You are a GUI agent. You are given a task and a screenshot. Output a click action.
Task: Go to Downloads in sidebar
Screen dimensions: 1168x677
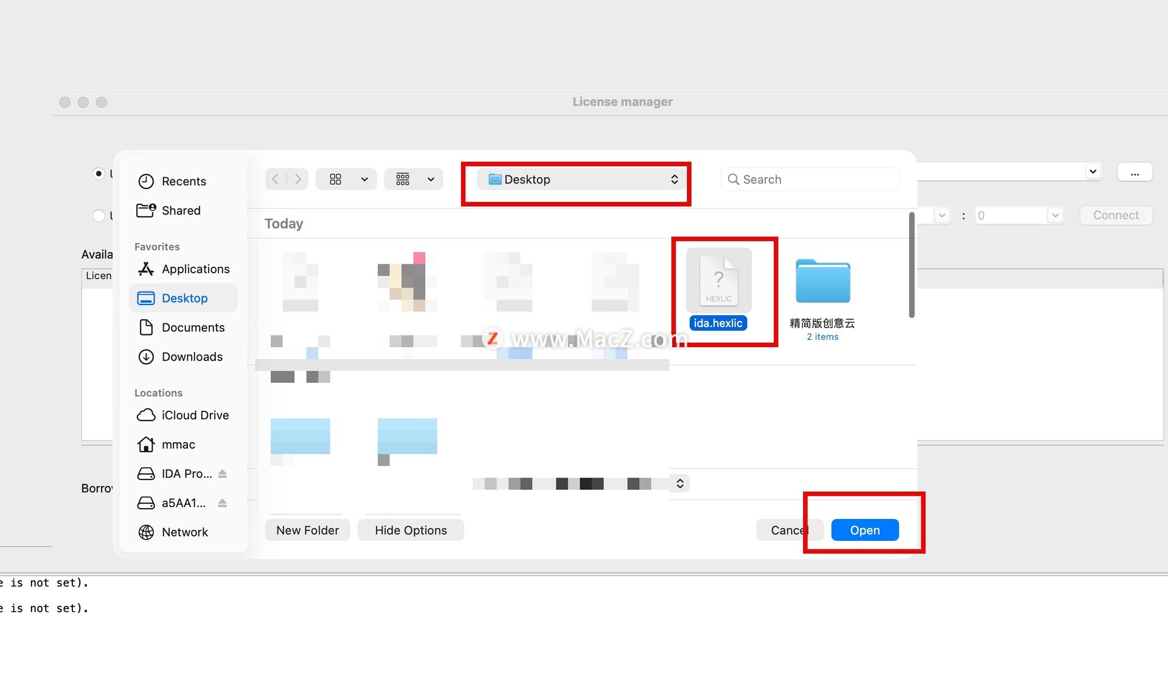pyautogui.click(x=192, y=357)
